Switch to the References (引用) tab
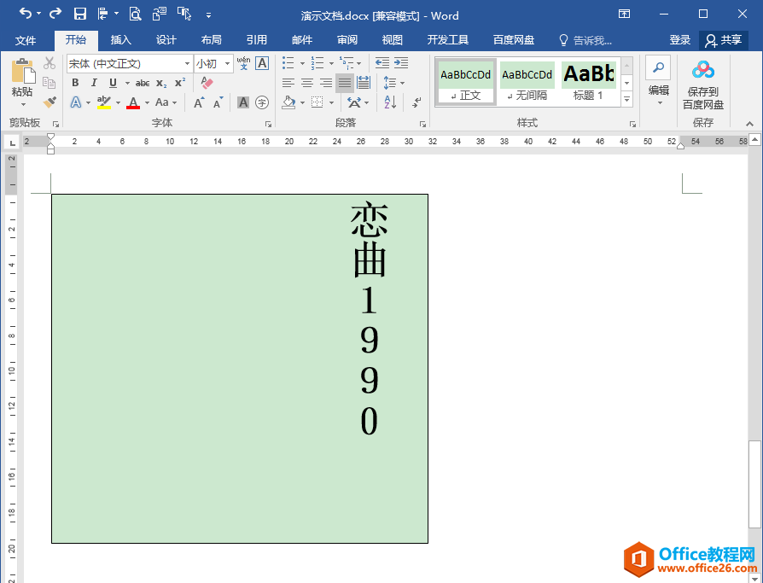Screen dimensions: 763x583 pyautogui.click(x=256, y=40)
